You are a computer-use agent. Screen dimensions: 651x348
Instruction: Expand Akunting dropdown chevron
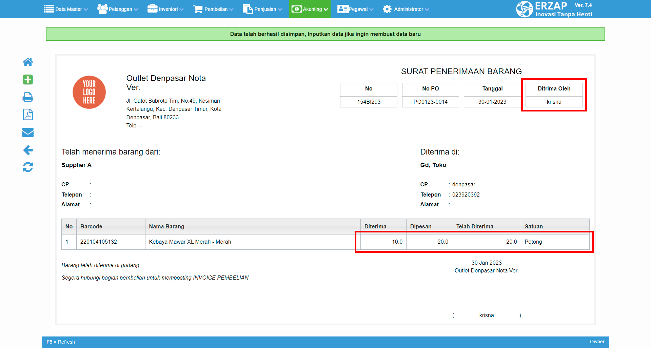click(x=326, y=9)
